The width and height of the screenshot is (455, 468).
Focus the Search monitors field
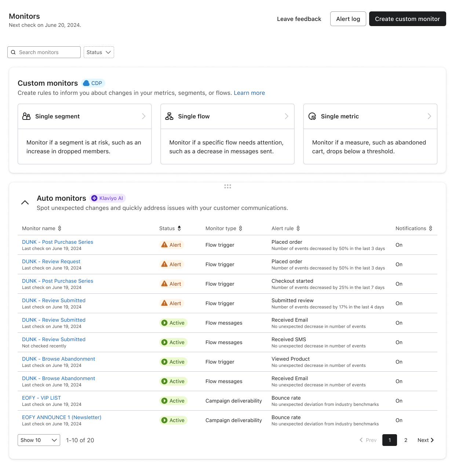(48, 52)
